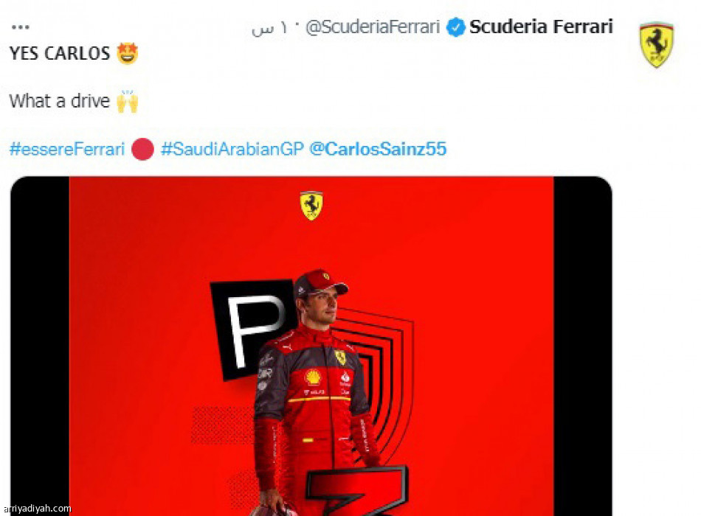Click the red circle emoji
Viewport: 701px width, 516px height.
point(142,149)
